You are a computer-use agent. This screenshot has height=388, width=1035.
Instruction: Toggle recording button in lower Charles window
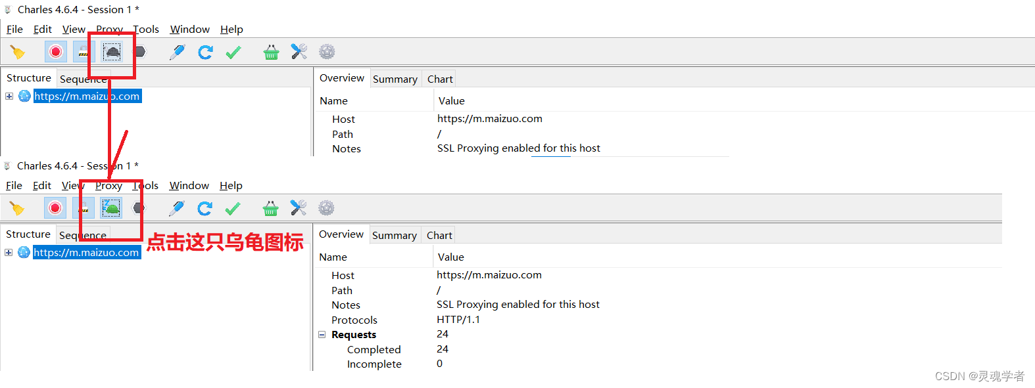[55, 208]
